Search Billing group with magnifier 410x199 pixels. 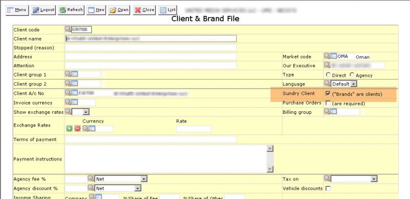point(327,111)
